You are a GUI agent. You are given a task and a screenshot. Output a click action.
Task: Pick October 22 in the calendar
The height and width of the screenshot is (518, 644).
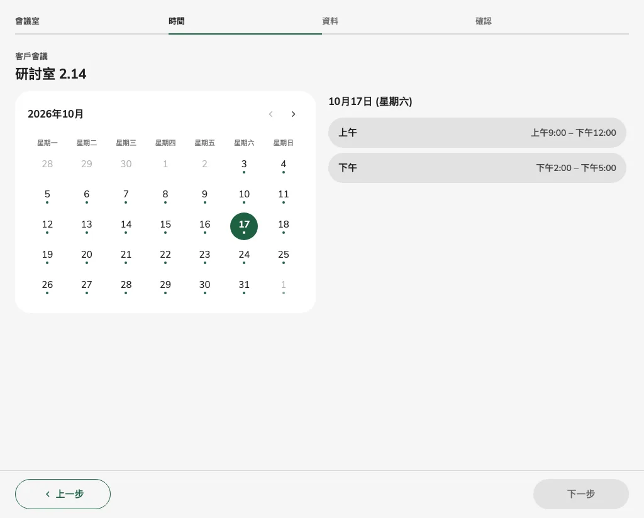tap(165, 256)
